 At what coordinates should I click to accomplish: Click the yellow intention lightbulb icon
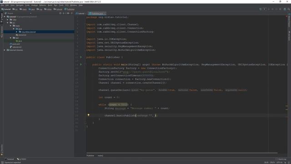click(x=89, y=115)
